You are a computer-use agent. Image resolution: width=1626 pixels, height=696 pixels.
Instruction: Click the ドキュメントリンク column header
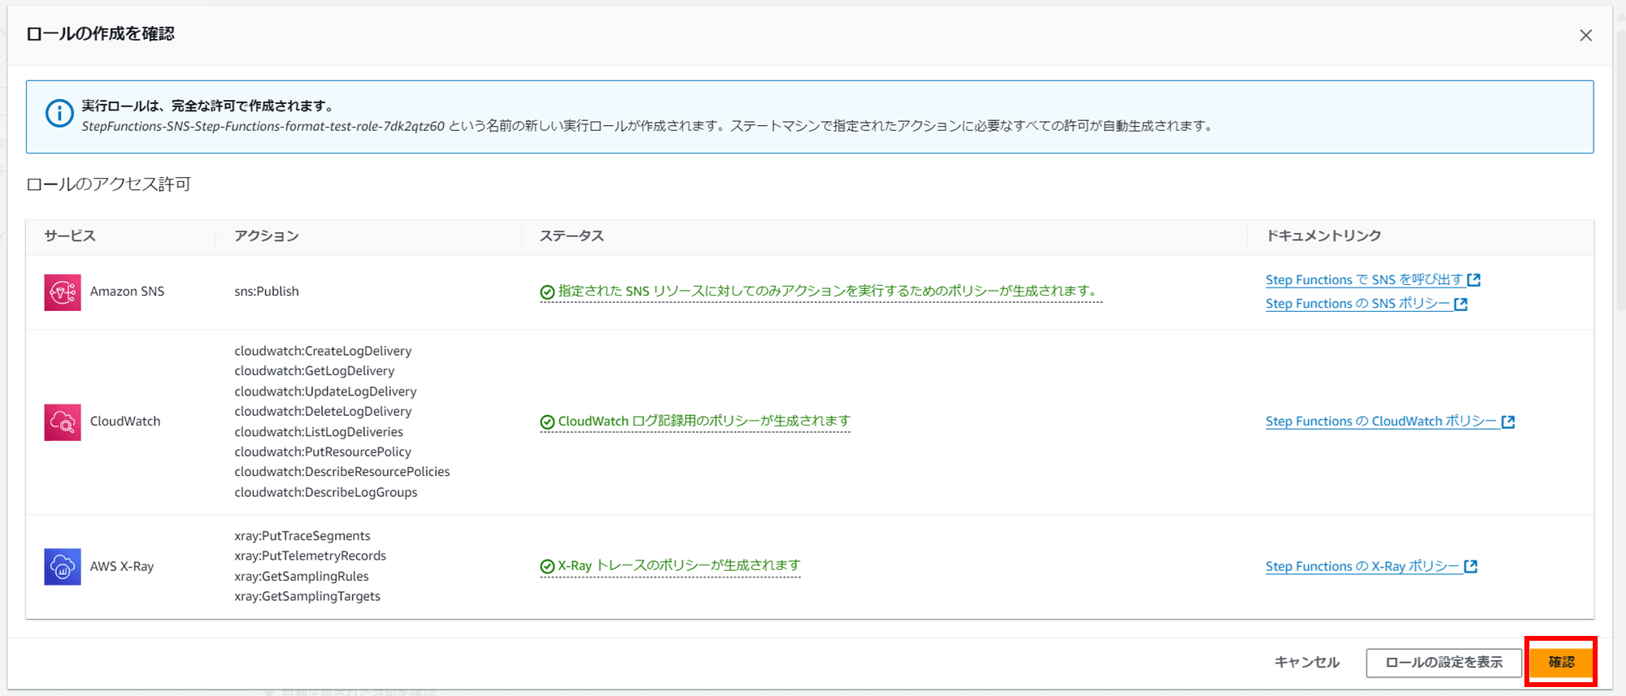(x=1324, y=236)
